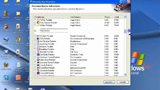Select Microsoft Flight Simulator desktop icon
Screen dimensions: 160x90
point(6,54)
